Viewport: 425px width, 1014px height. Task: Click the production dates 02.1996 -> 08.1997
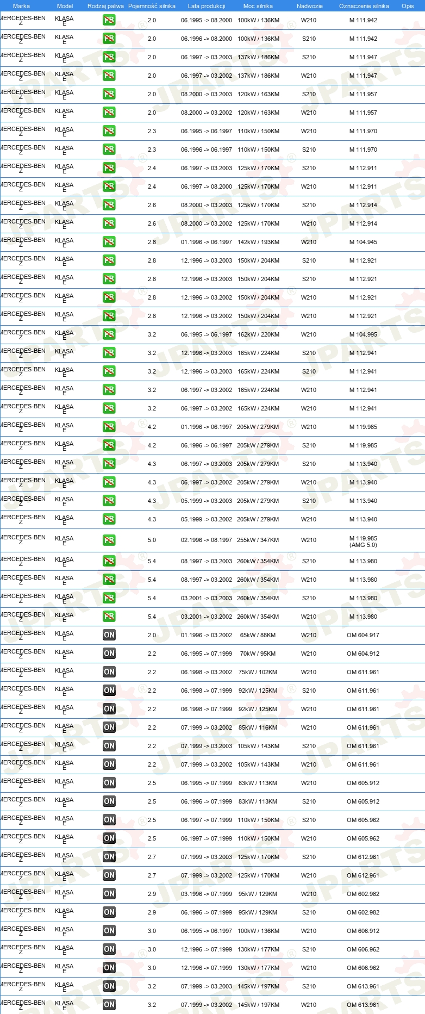click(x=207, y=540)
